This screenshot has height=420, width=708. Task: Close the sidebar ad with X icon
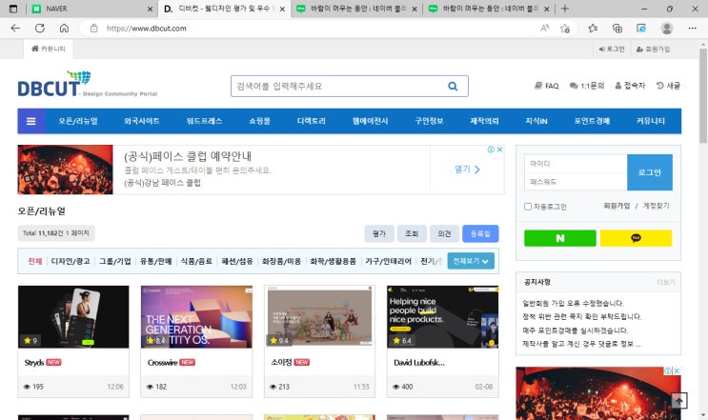[677, 370]
